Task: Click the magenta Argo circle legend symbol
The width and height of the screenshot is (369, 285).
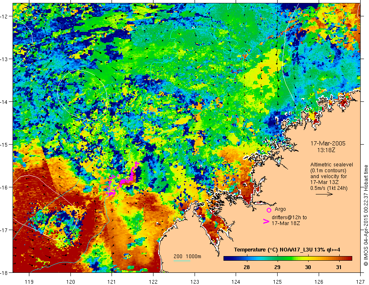Action: 269,210
